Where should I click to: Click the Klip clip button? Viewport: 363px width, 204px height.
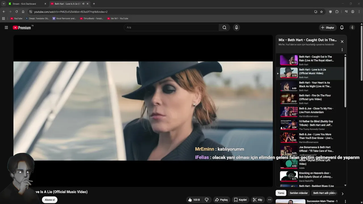258,200
